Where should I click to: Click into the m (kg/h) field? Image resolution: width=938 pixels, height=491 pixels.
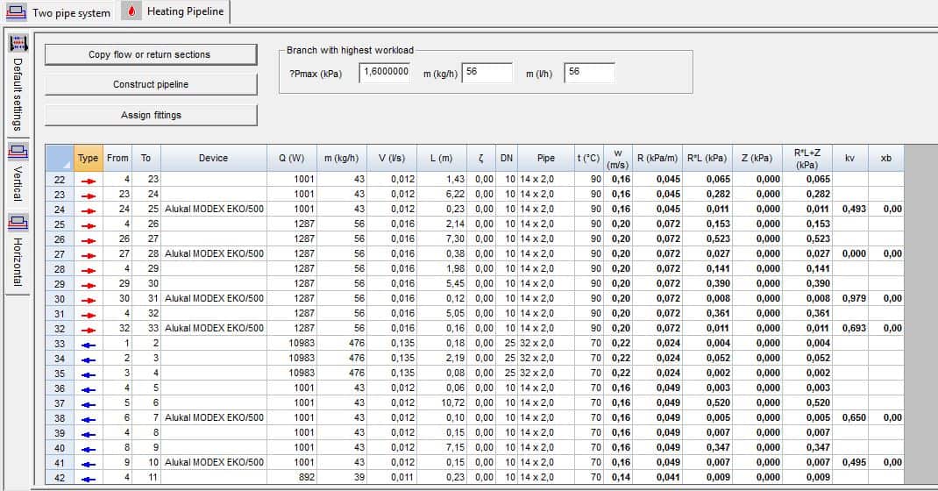tap(487, 72)
